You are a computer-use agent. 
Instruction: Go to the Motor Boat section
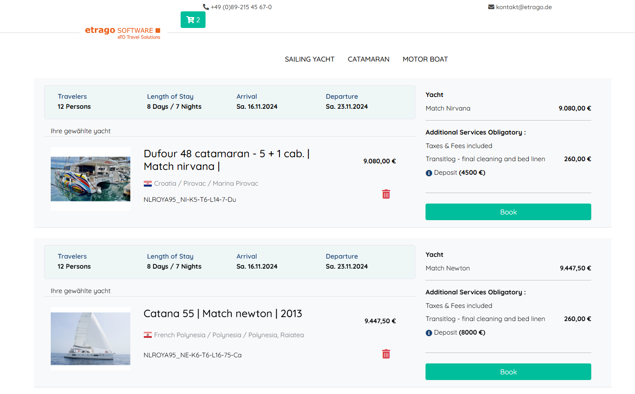tap(425, 59)
